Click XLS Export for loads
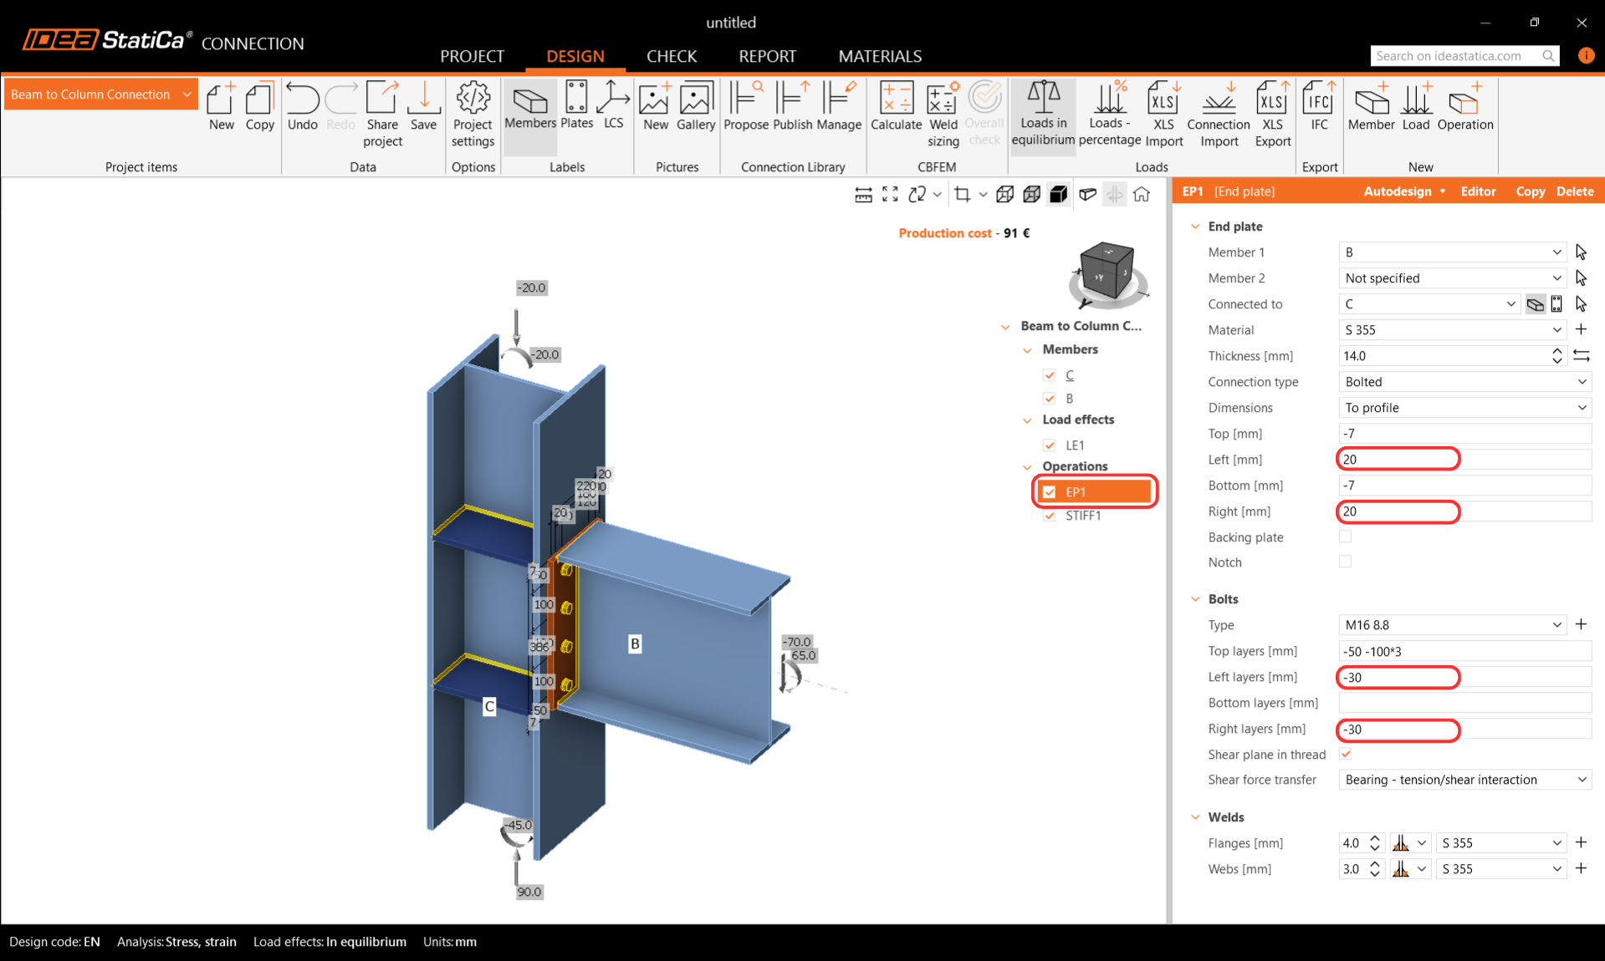Image resolution: width=1605 pixels, height=961 pixels. (x=1272, y=114)
